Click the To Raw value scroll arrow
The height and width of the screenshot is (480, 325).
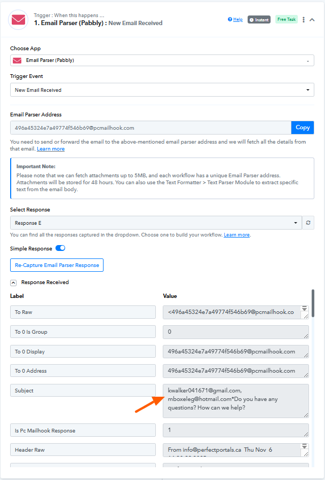305,309
